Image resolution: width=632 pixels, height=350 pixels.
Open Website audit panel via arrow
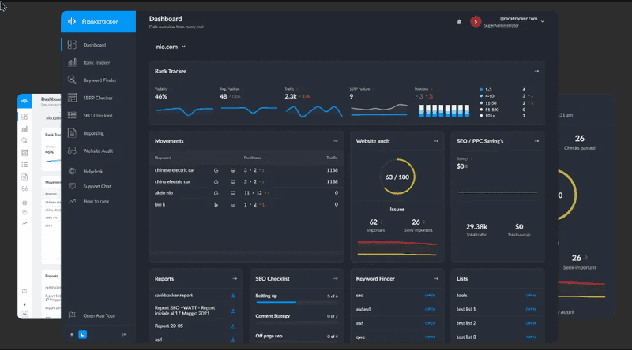[x=436, y=141]
